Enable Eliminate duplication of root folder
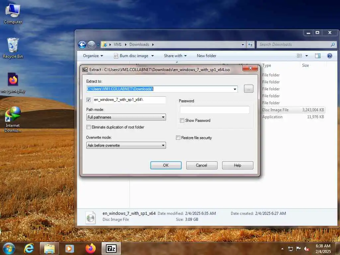This screenshot has width=340, height=255. pyautogui.click(x=88, y=127)
